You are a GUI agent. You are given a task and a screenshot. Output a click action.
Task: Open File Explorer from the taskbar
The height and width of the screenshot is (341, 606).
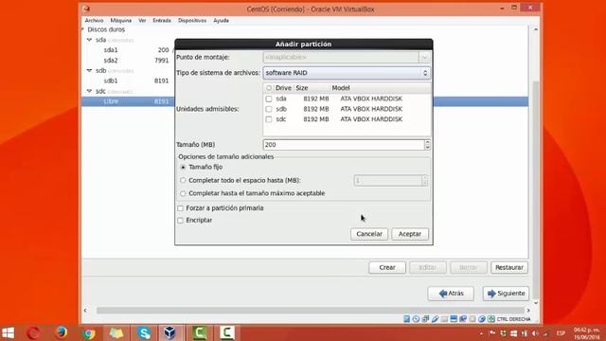point(116,332)
